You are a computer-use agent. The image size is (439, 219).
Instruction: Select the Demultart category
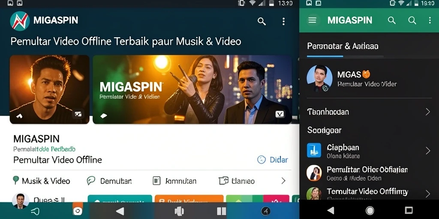109,181
